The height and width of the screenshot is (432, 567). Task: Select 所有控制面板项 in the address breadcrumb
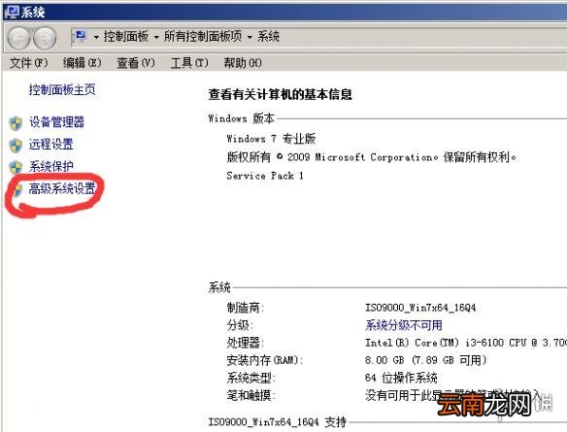click(x=203, y=37)
